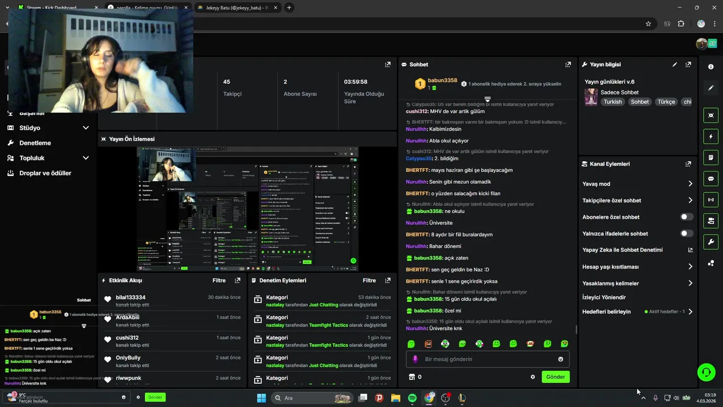Click the pencil edit icon in right sidebar

[711, 88]
